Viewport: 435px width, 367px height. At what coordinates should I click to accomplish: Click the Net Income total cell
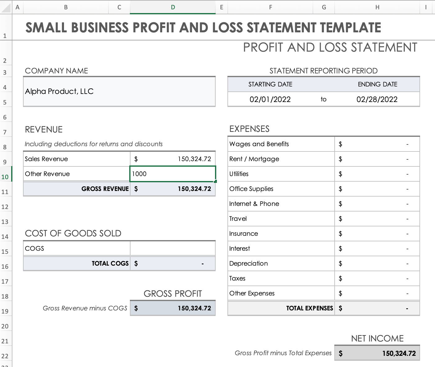[x=377, y=353]
